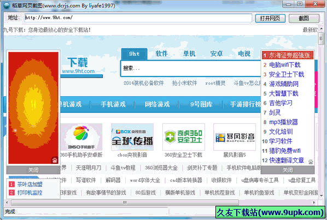Click horizontal scrollbar right arrow

click(314, 203)
